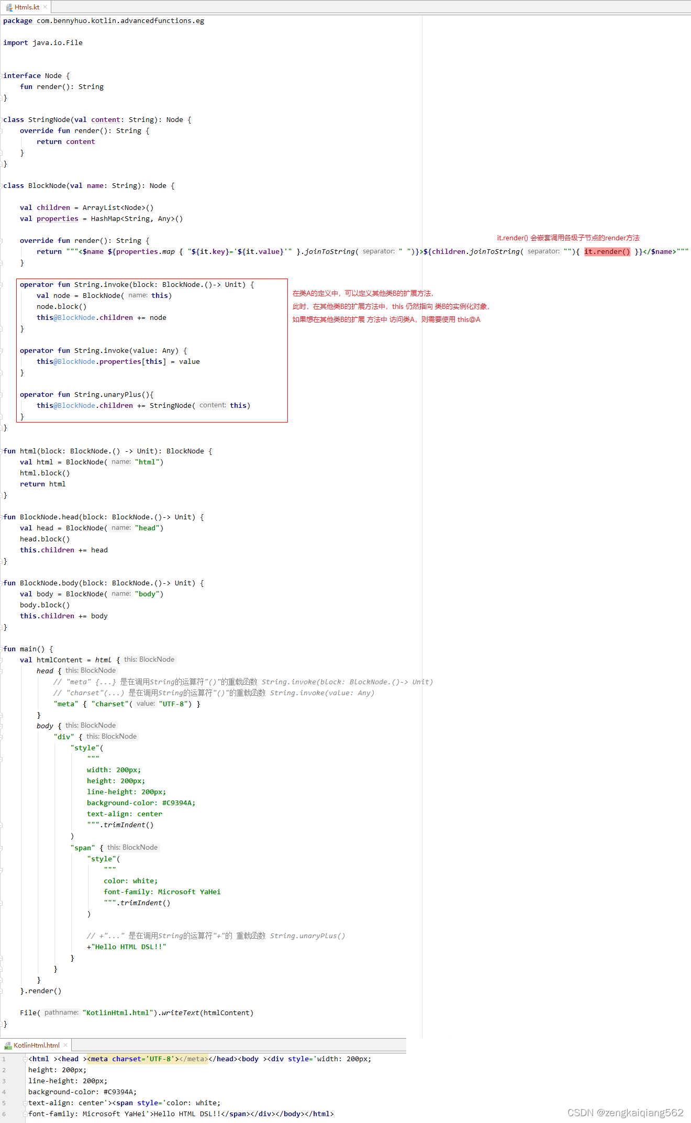Click 'background-color: #C9394A;' in Kotlin style string
The width and height of the screenshot is (691, 1123).
[x=141, y=803]
